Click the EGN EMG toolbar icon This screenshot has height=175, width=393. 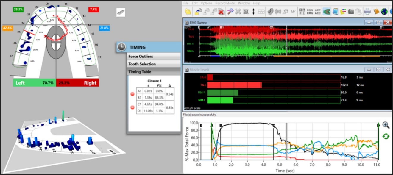(310, 12)
